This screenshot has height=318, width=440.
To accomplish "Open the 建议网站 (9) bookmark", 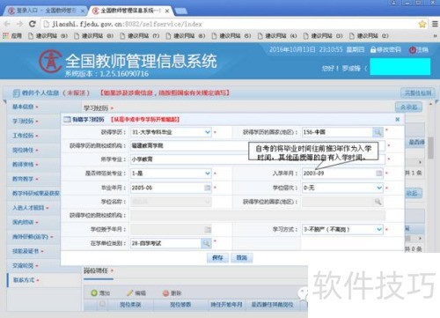I will (x=48, y=36).
